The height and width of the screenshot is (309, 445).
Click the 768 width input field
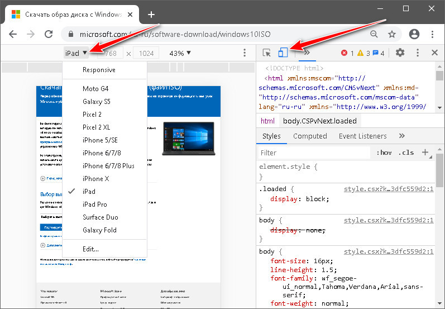click(x=111, y=53)
